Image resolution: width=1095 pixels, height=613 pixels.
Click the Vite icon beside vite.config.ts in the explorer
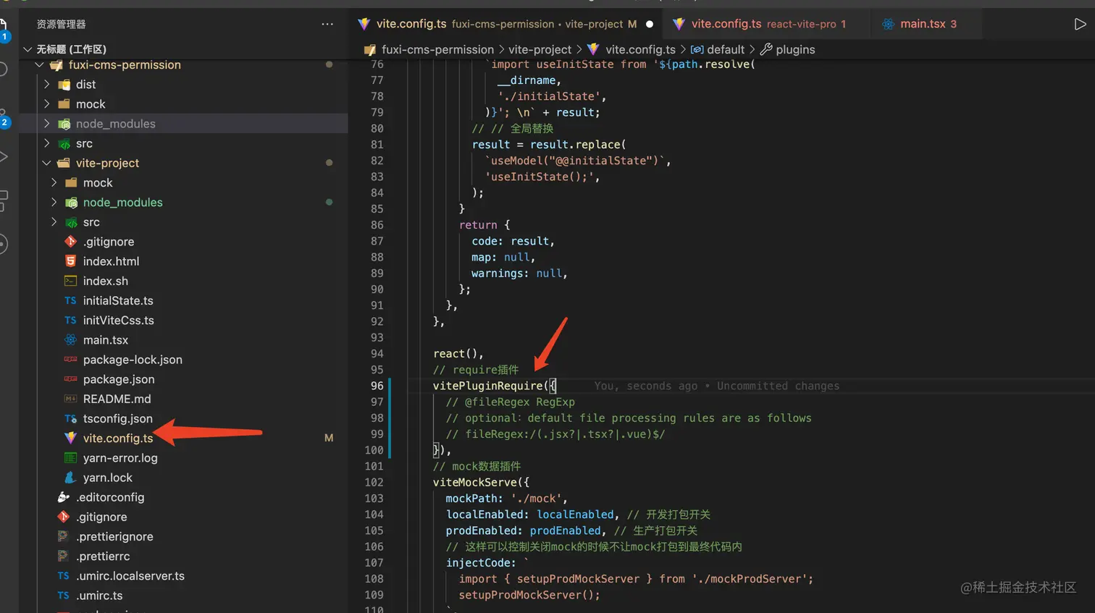click(x=70, y=438)
